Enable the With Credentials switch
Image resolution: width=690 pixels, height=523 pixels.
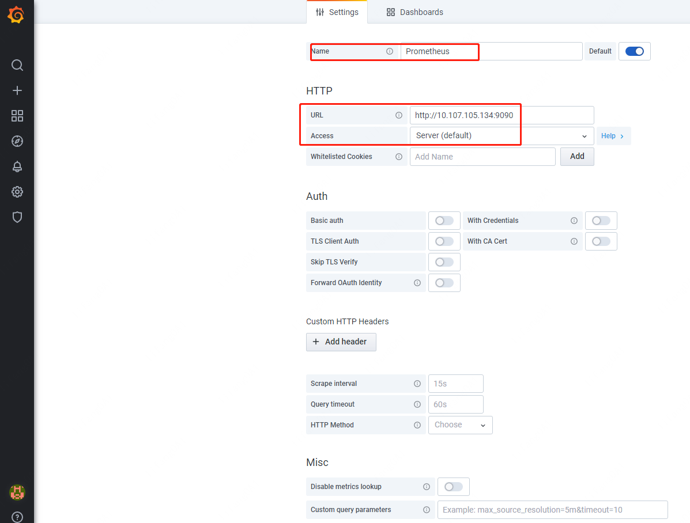[x=601, y=221]
